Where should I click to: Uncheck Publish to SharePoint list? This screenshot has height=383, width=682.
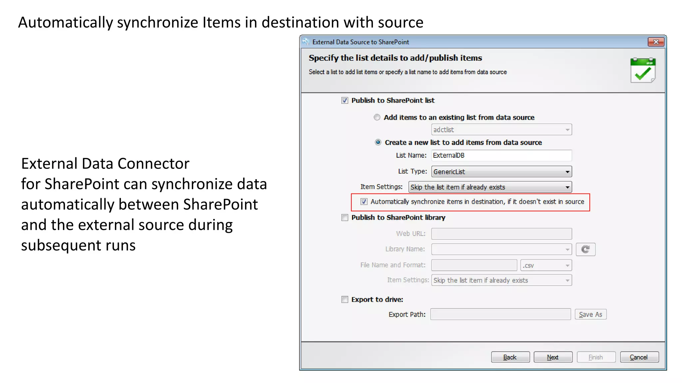tap(345, 100)
